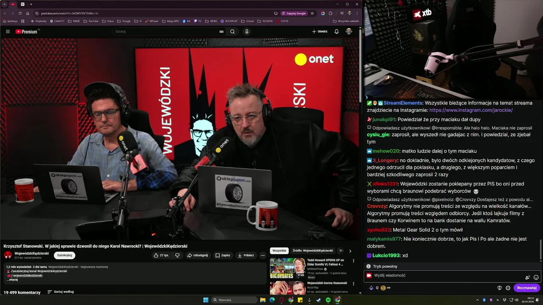
Task: Reload the page with refresh icon
Action: click(20, 13)
